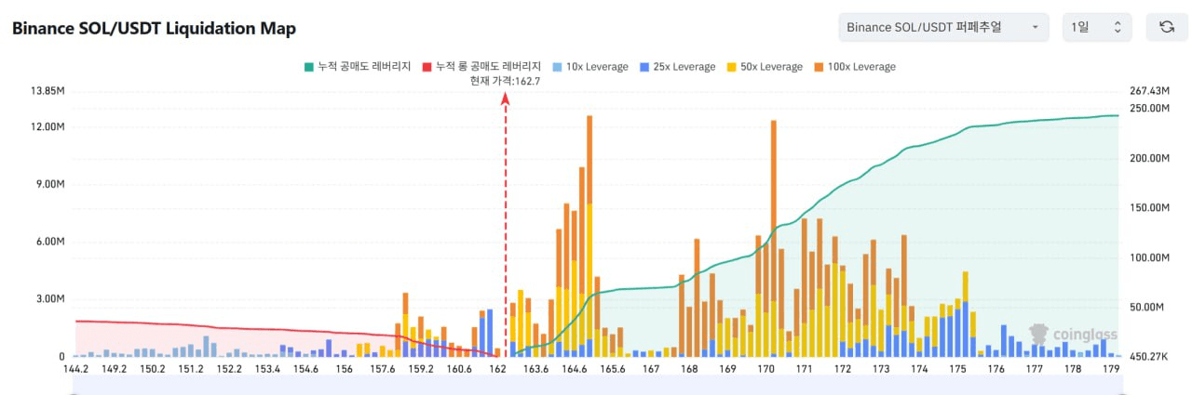Image resolution: width=1192 pixels, height=395 pixels.
Task: Click the tallest orange bar near 164.6
Action: tap(589, 159)
